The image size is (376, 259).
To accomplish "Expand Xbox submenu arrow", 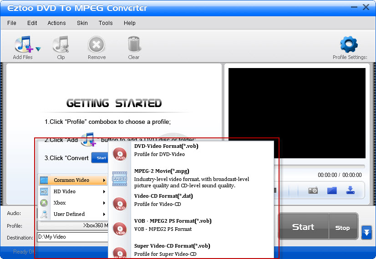I will [104, 203].
